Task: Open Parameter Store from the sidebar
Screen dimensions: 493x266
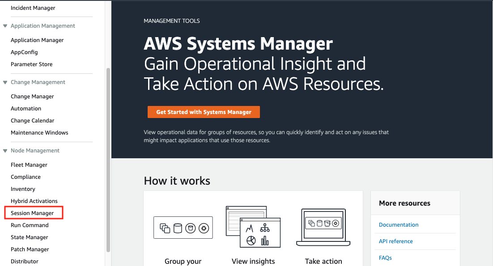Action: coord(31,64)
